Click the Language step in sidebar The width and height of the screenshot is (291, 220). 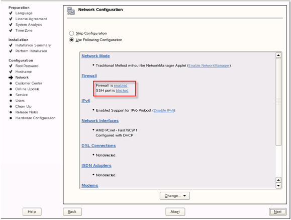[24, 13]
